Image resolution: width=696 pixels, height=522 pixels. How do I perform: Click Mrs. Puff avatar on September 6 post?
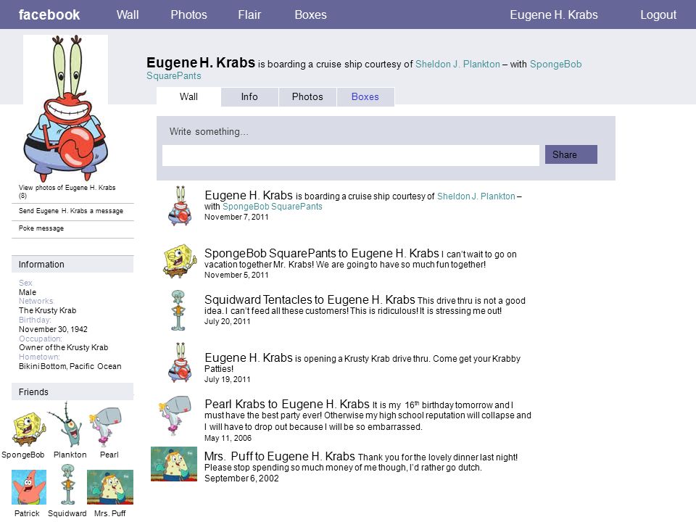coord(174,464)
